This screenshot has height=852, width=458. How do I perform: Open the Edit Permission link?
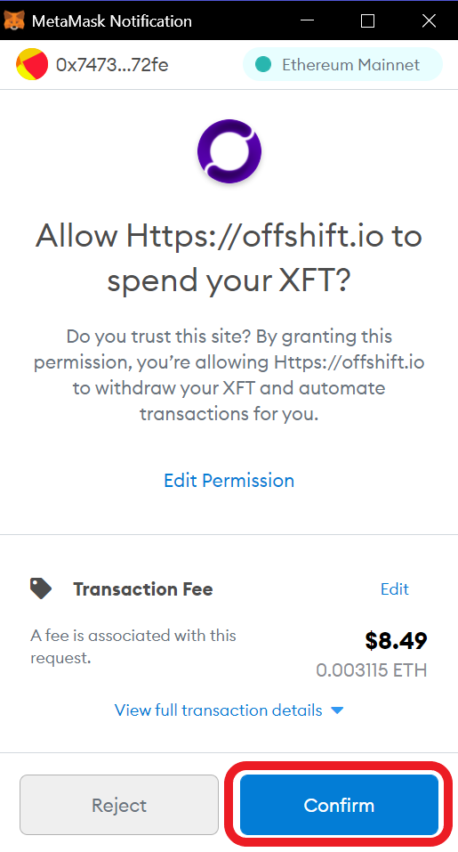[229, 481]
